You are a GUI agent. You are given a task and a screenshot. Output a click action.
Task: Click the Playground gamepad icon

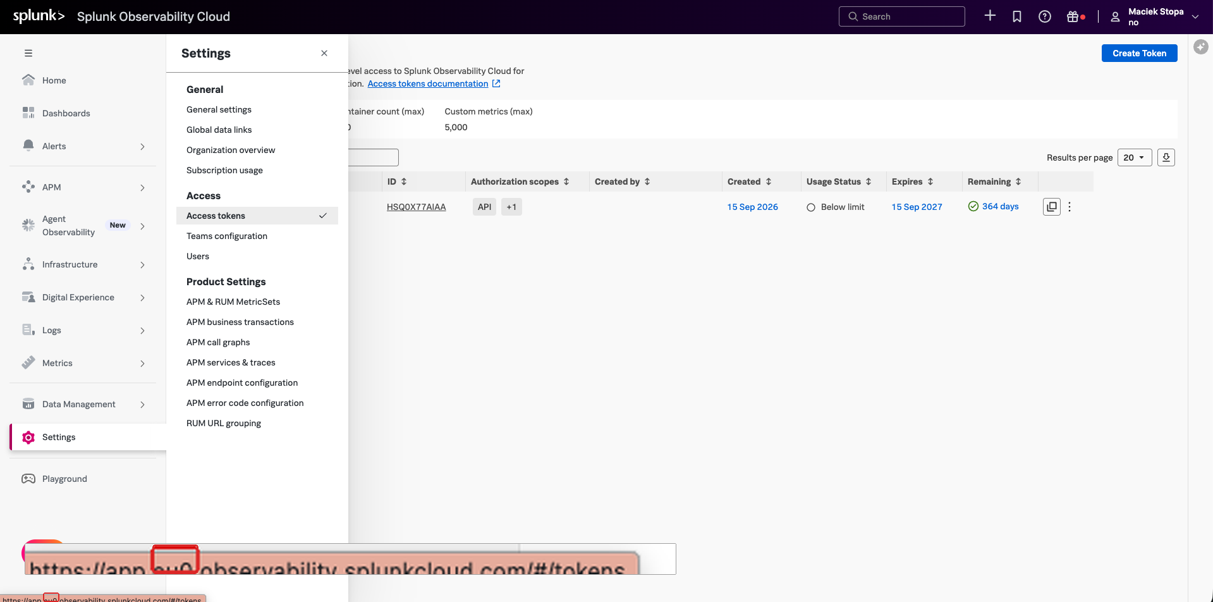(28, 479)
